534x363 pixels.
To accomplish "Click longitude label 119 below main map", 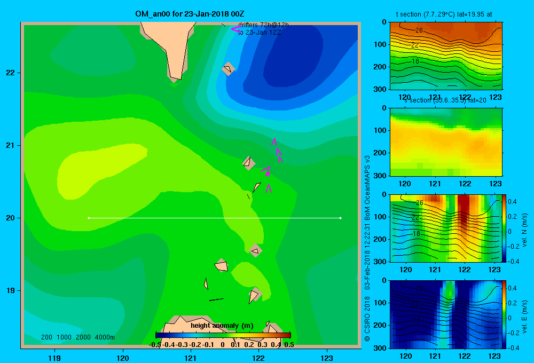I will point(54,358).
